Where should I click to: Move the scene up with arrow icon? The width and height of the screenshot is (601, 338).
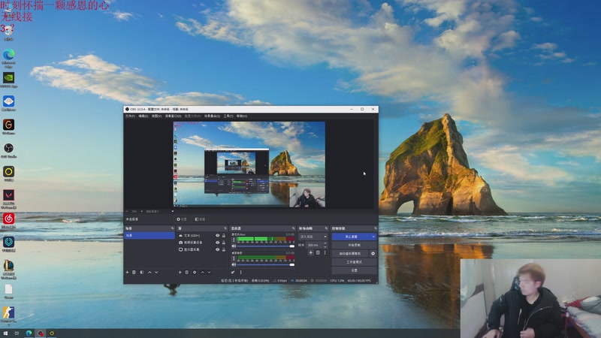click(149, 272)
